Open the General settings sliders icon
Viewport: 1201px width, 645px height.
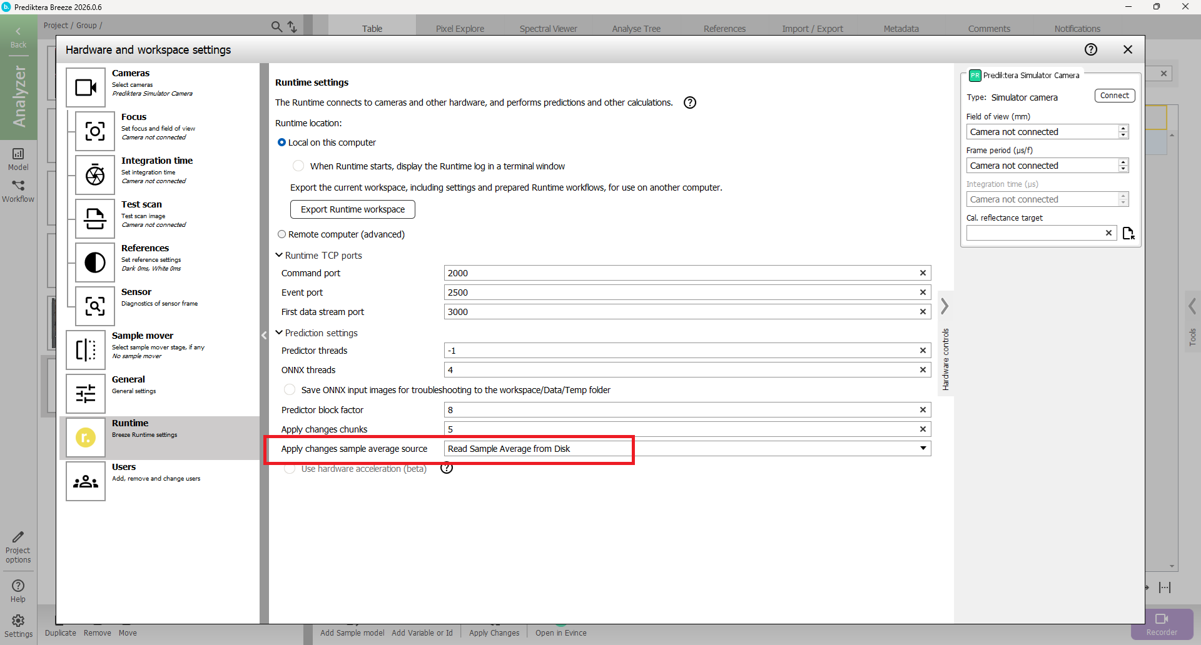[86, 394]
